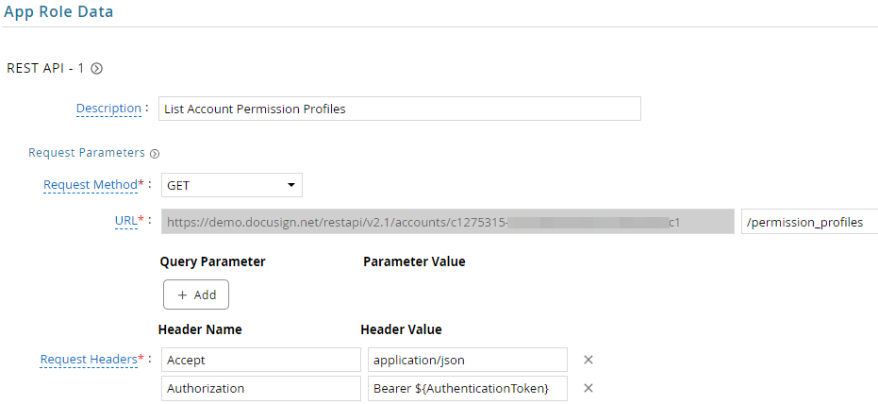Edit the application/json header value field
The image size is (878, 404).
coord(468,360)
